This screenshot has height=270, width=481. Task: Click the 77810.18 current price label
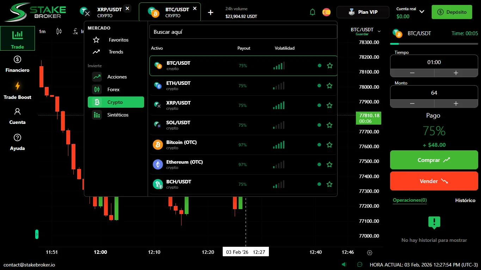[369, 118]
